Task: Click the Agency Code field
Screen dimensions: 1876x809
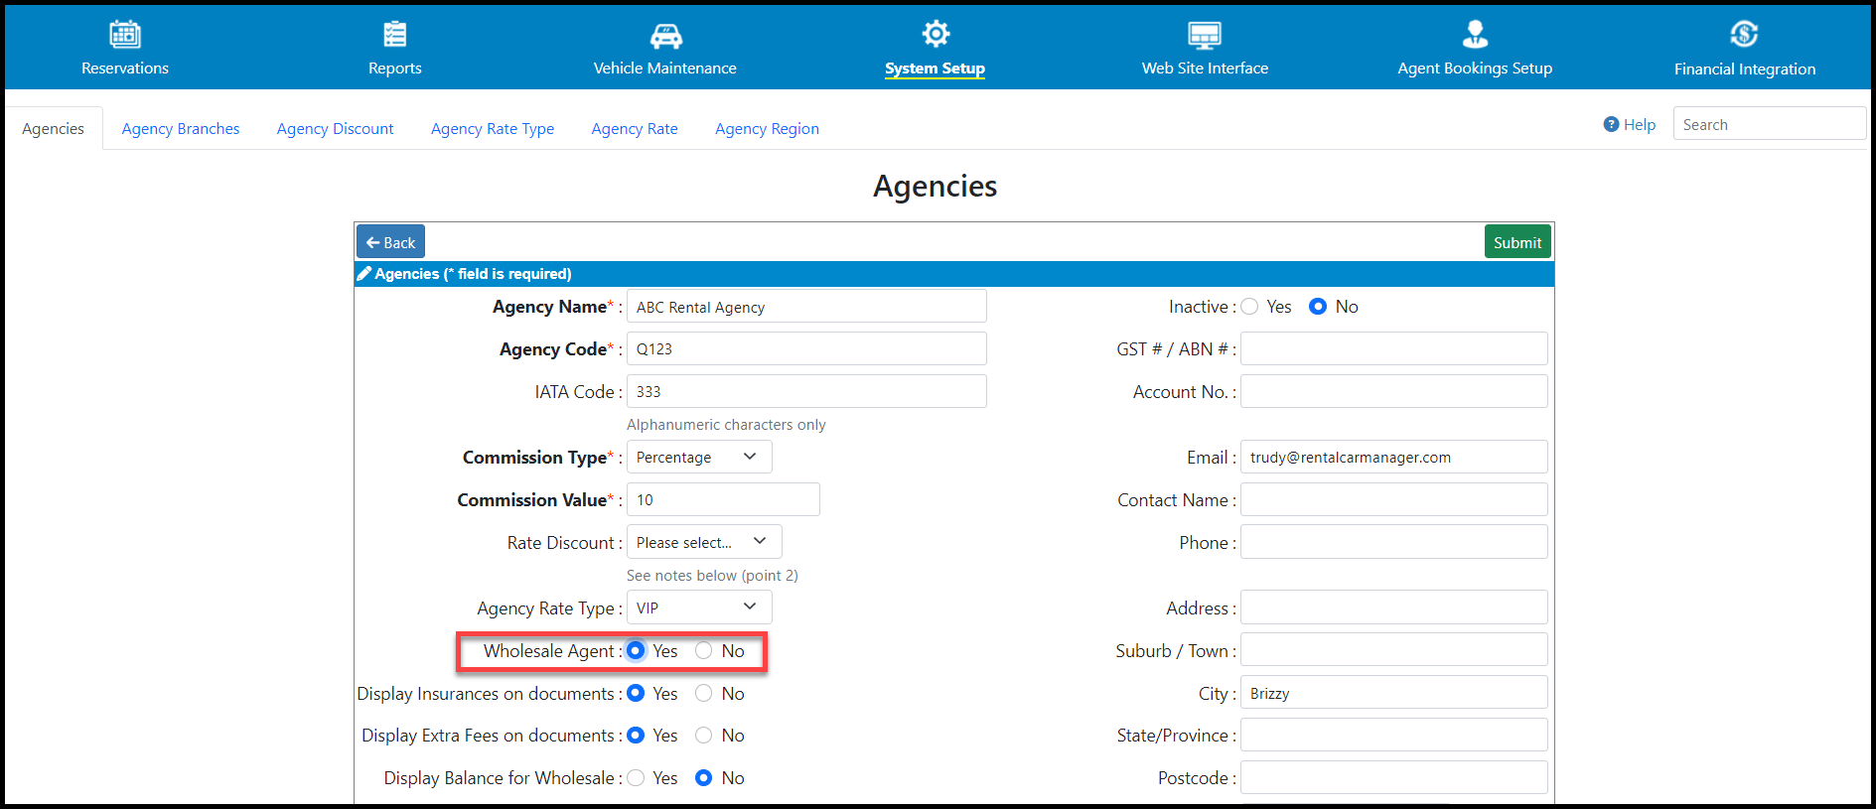Action: click(806, 348)
